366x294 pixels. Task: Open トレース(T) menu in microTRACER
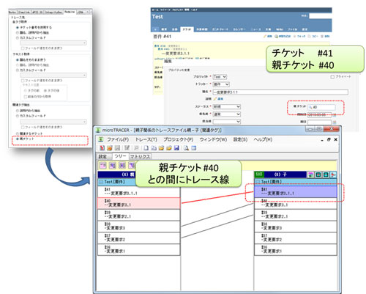click(146, 139)
